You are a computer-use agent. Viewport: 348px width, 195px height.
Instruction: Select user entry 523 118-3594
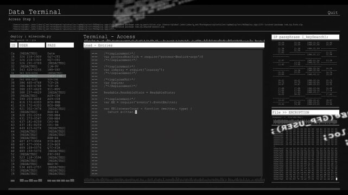click(30, 158)
